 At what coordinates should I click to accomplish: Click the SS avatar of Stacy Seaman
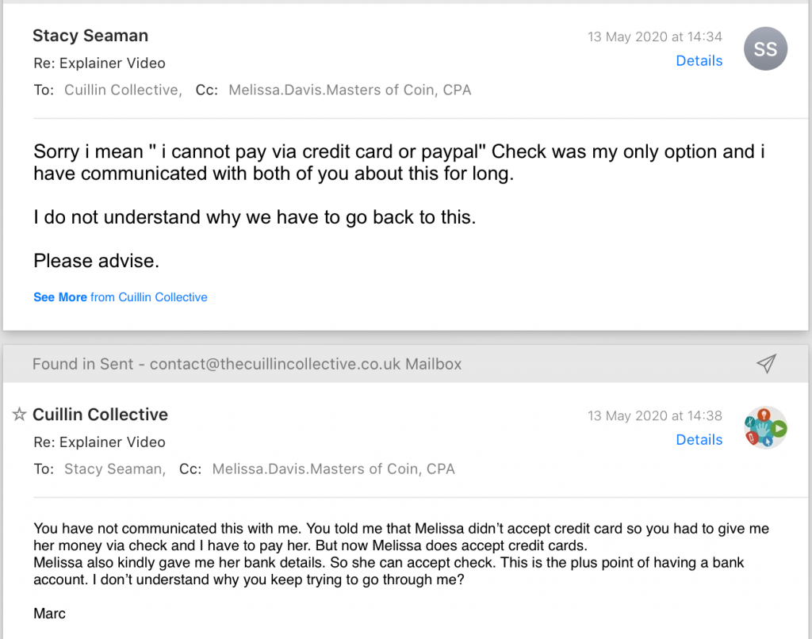click(765, 49)
